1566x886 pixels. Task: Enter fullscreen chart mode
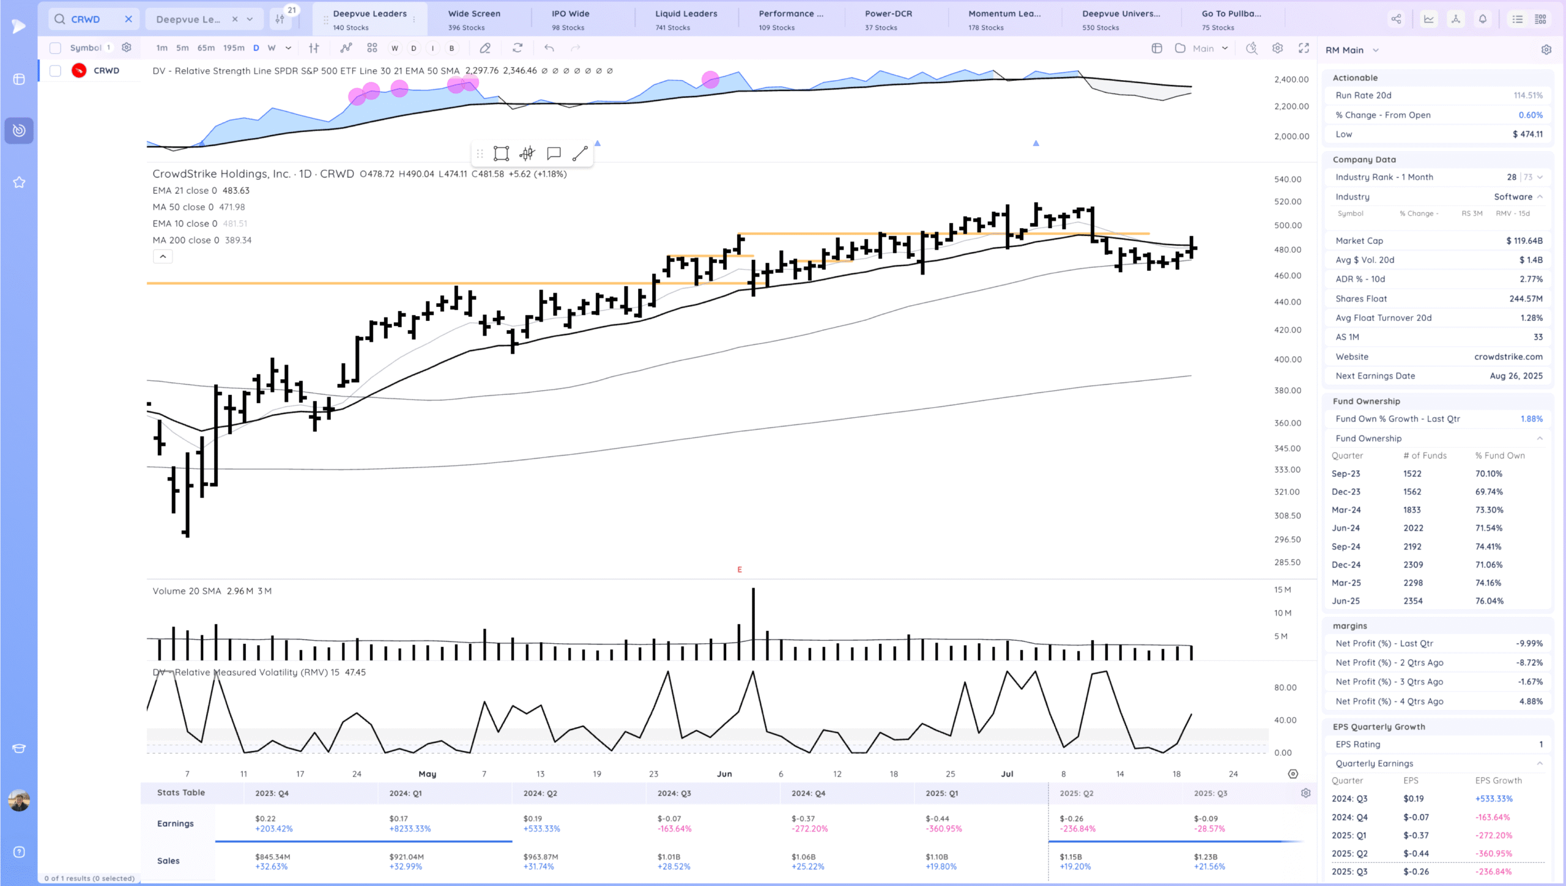tap(1304, 48)
